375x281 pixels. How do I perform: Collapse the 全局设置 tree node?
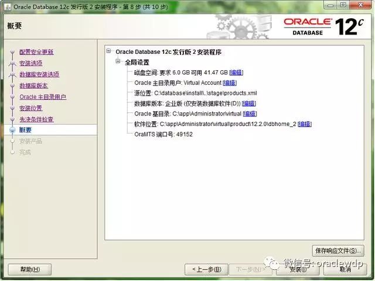tap(118, 61)
